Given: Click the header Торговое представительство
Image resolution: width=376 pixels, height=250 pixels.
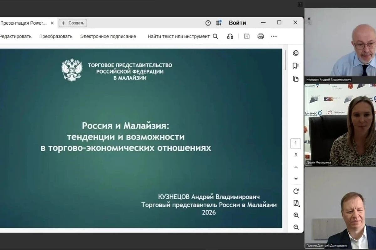Looking at the screenshot, I should click(130, 65).
